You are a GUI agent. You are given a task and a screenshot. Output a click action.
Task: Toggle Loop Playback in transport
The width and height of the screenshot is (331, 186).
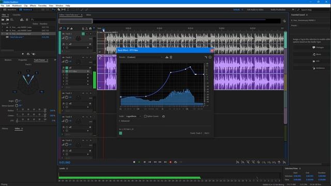tap(176, 162)
